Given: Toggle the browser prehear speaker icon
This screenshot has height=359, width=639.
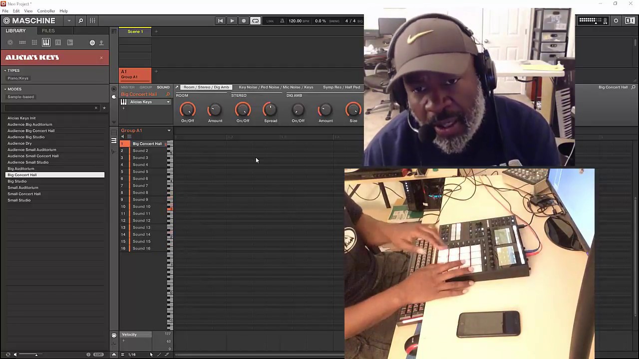Looking at the screenshot, I should tap(14, 355).
